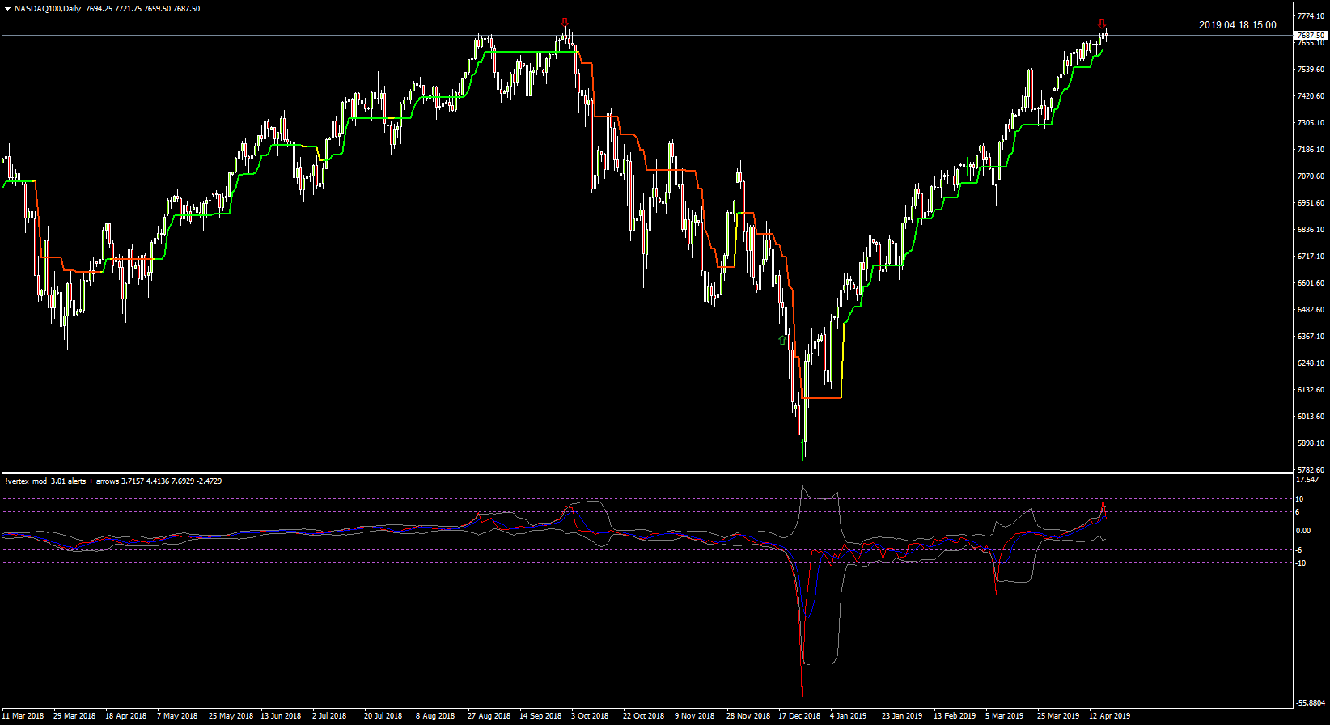Screen dimensions: 1330x725
Task: Click the 6248.10 price scale value
Action: point(1311,363)
